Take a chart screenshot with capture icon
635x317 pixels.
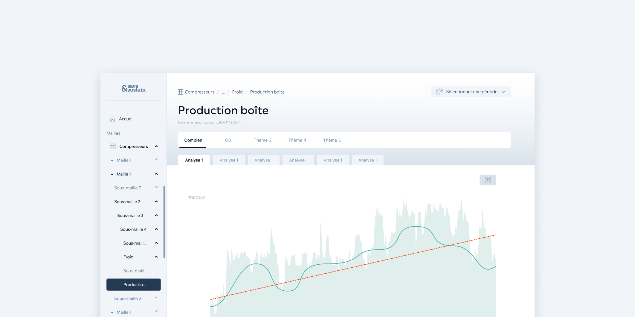coord(488,180)
